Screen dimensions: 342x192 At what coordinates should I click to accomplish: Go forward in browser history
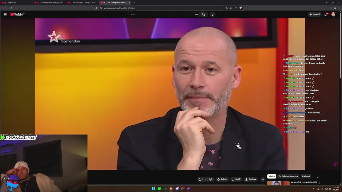pyautogui.click(x=7, y=8)
